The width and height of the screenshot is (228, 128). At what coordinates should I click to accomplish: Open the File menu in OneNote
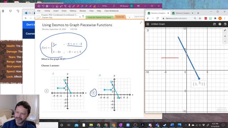39,11
